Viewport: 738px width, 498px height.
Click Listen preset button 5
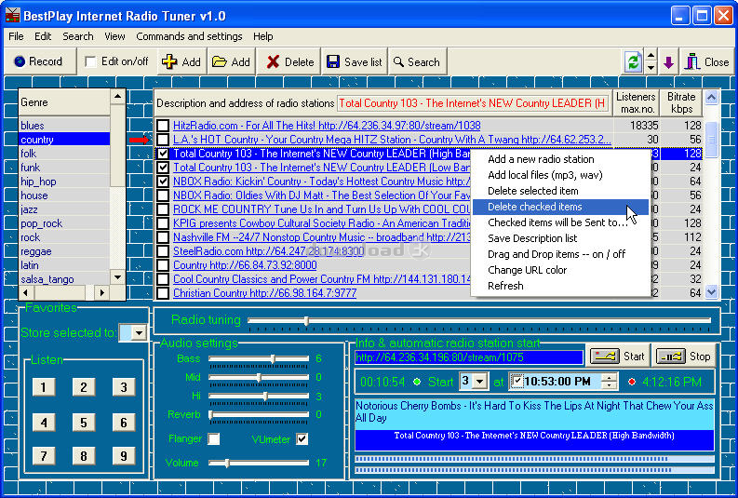pos(84,423)
